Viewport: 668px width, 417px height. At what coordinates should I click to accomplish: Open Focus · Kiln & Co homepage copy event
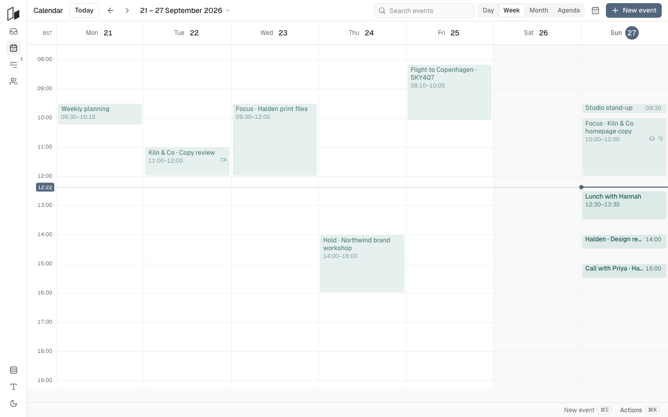(624, 147)
